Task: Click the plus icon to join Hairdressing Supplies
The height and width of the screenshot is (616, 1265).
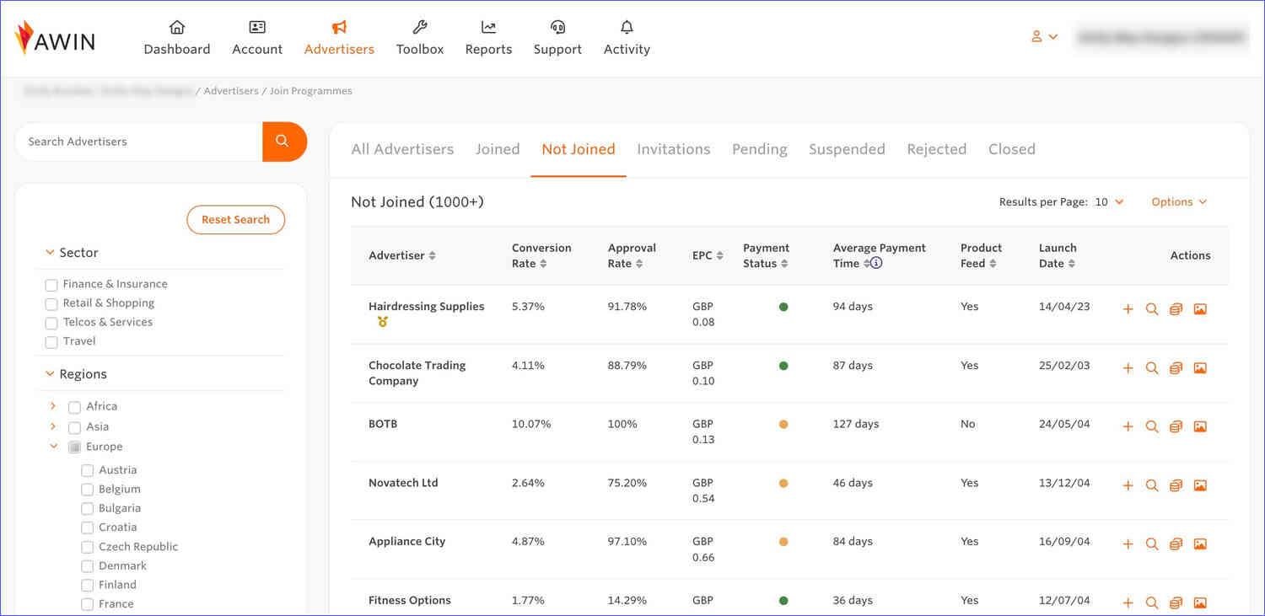Action: point(1128,308)
